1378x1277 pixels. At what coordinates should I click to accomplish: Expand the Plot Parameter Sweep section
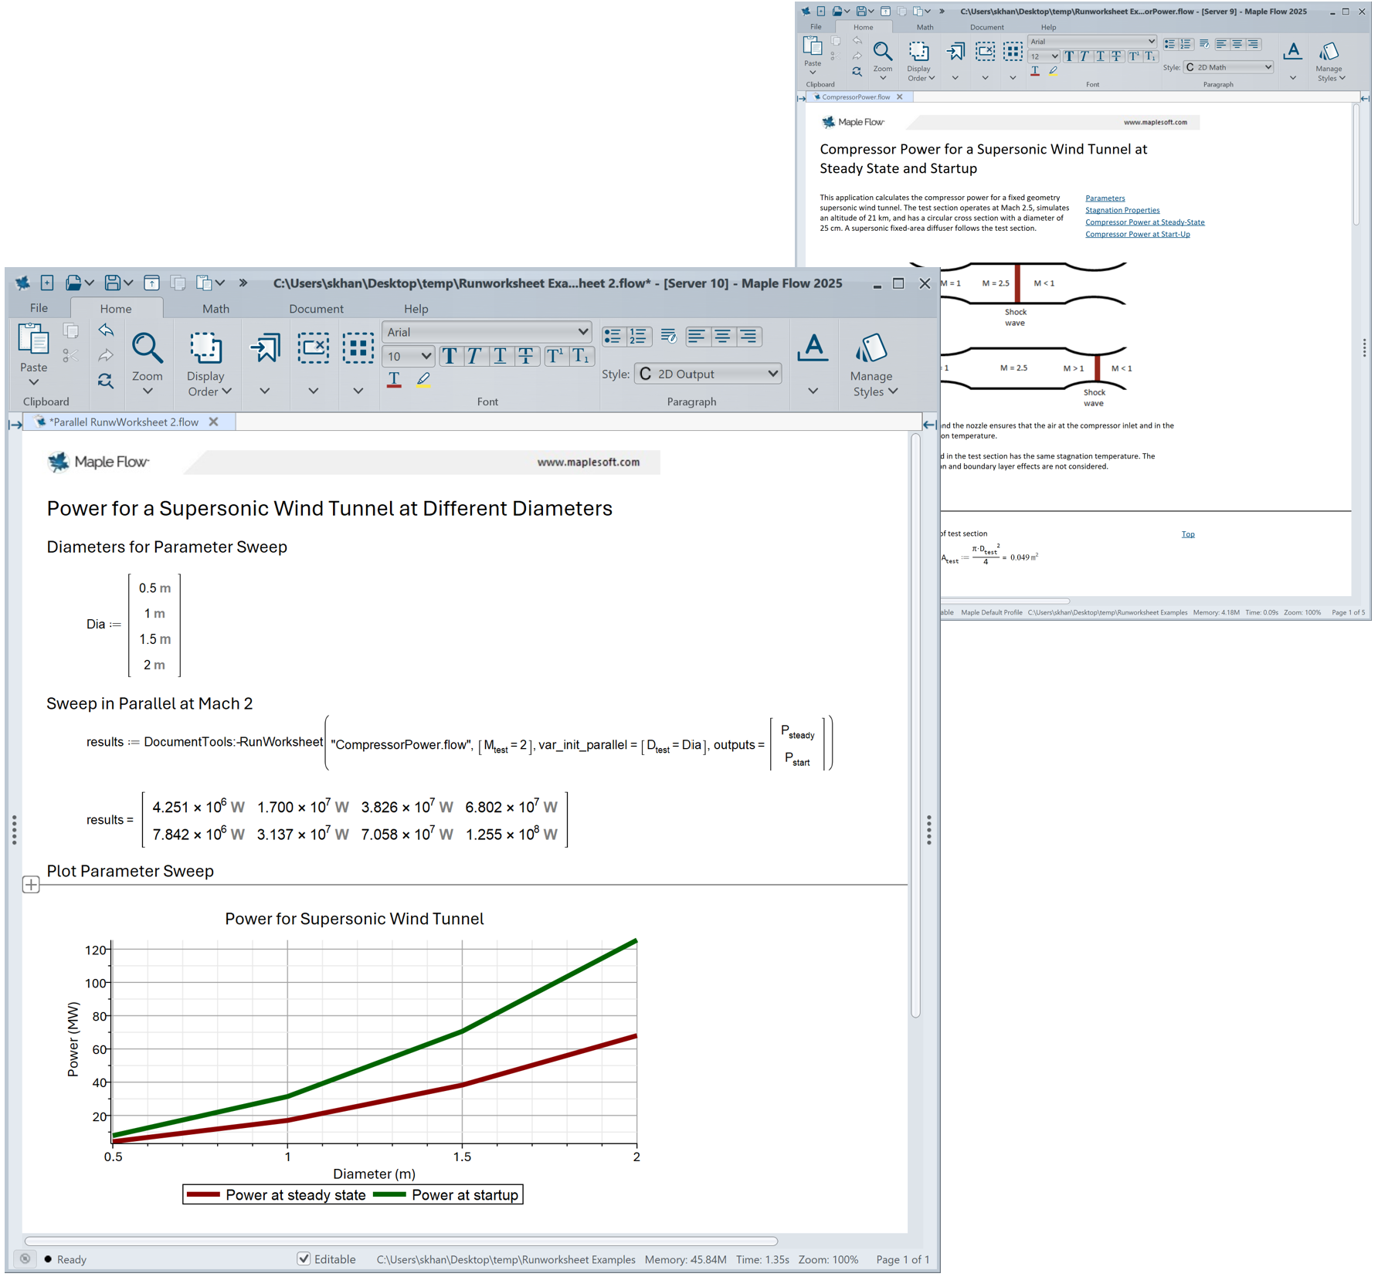point(31,885)
